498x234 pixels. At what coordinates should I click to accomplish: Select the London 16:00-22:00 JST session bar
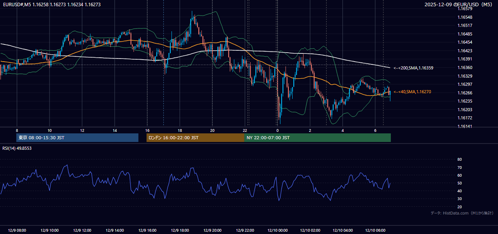[x=195, y=138]
